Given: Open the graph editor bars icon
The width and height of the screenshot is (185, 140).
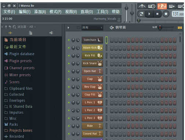Looking at the screenshot, I should [x=180, y=28].
